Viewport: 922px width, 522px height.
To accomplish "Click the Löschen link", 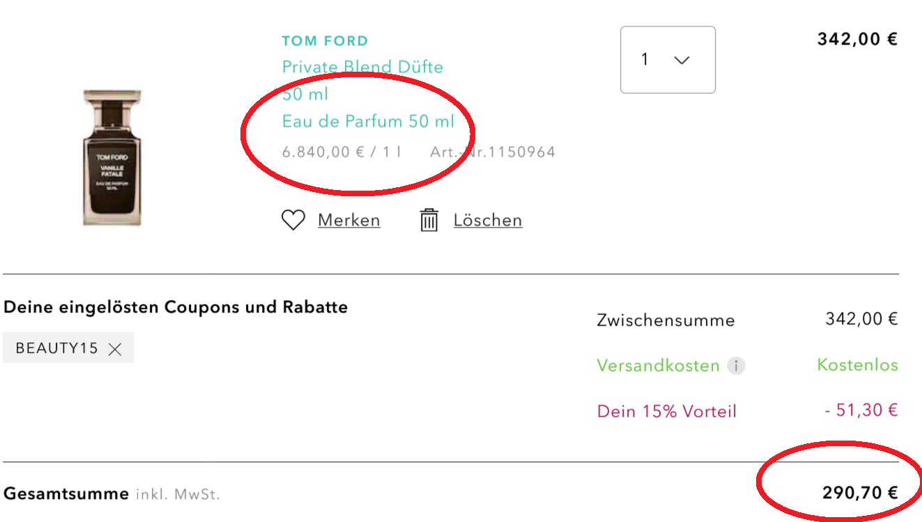I will click(x=487, y=221).
